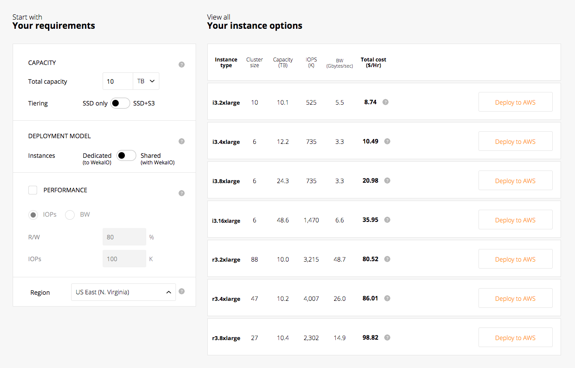Click the help icon next to Region

point(182,291)
